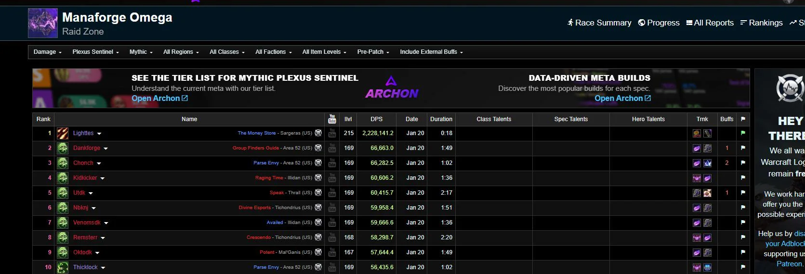Click the Archon logo in banner
Screen dimensions: 805x274
[x=392, y=88]
